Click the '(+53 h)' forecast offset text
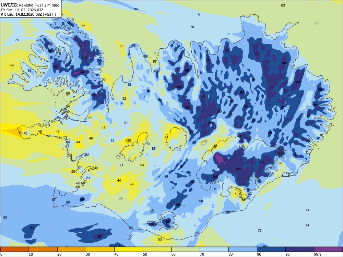Screen dimensions: 343x257 [49, 15]
